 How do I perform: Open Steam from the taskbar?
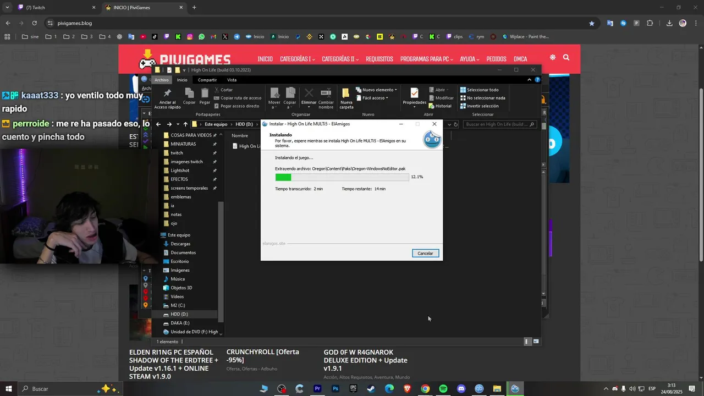click(371, 389)
